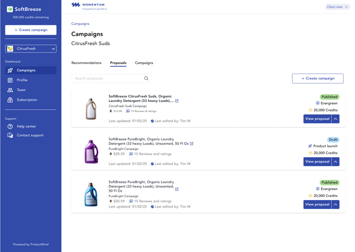Viewport: 355px width, 252px height.
Task: View proposal for CitrusFresh Suds
Action: [317, 119]
